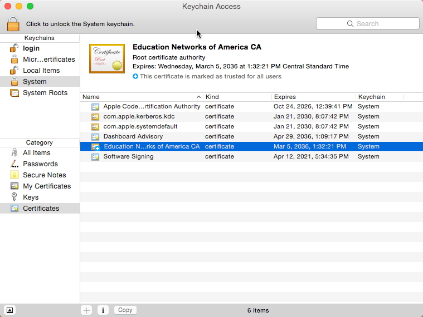Click the Software Signing certificate icon
The height and width of the screenshot is (317, 423).
[x=95, y=157]
